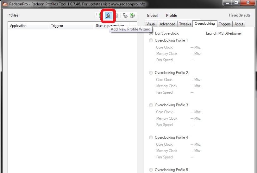Click Memory Clock under Overclocking Profile 2

[167, 86]
